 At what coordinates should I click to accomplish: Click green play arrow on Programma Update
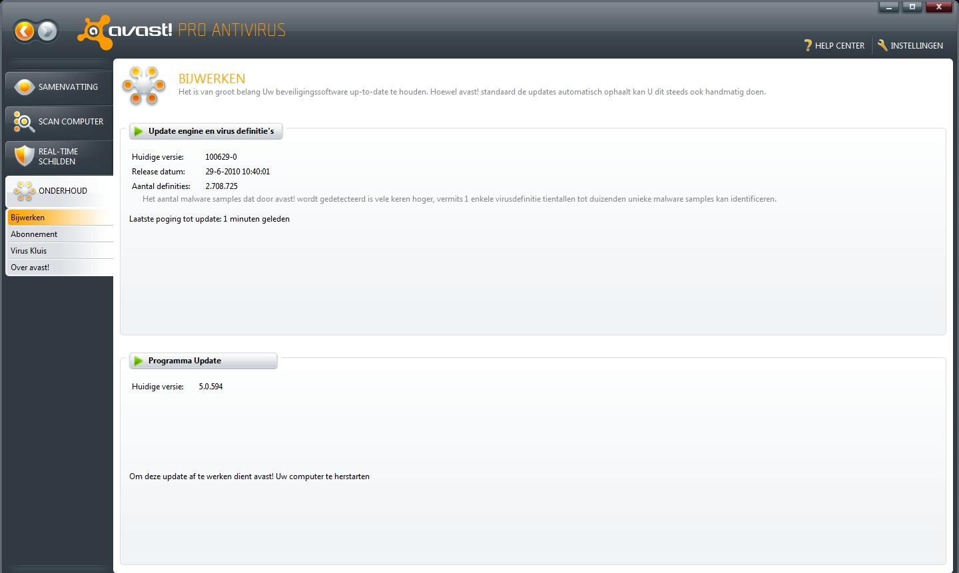coord(139,361)
